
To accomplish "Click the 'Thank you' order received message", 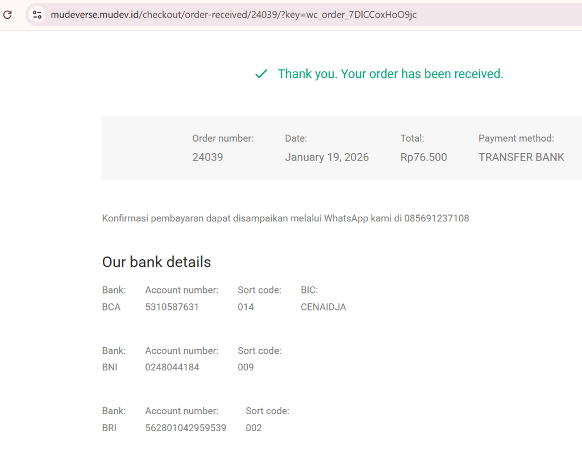I will [390, 74].
